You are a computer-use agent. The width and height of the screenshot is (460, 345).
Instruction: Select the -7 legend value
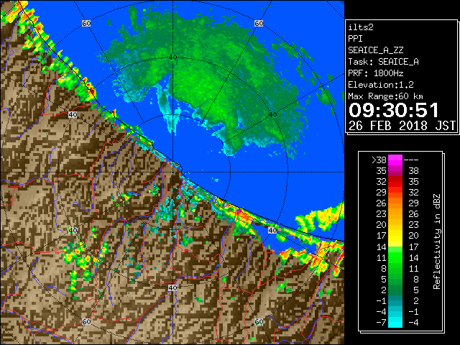click(381, 323)
